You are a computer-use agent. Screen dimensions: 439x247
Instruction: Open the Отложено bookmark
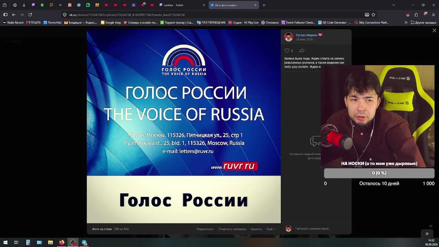pos(270,23)
